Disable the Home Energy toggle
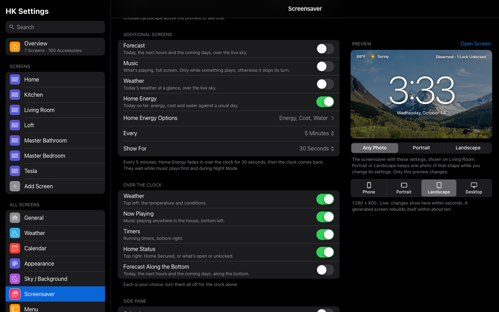 (325, 102)
